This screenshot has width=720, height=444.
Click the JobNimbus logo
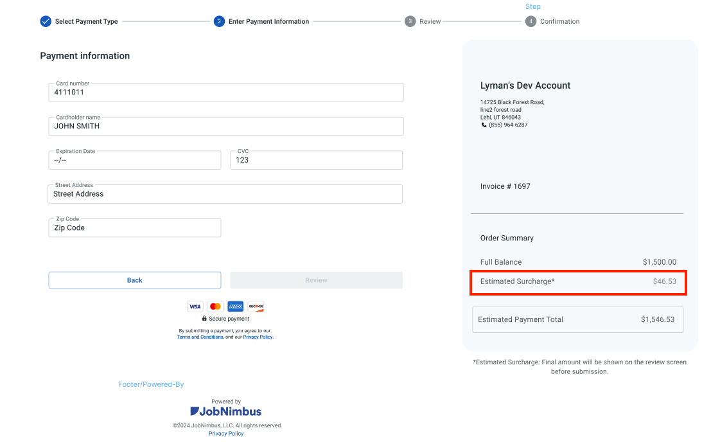[x=225, y=411]
